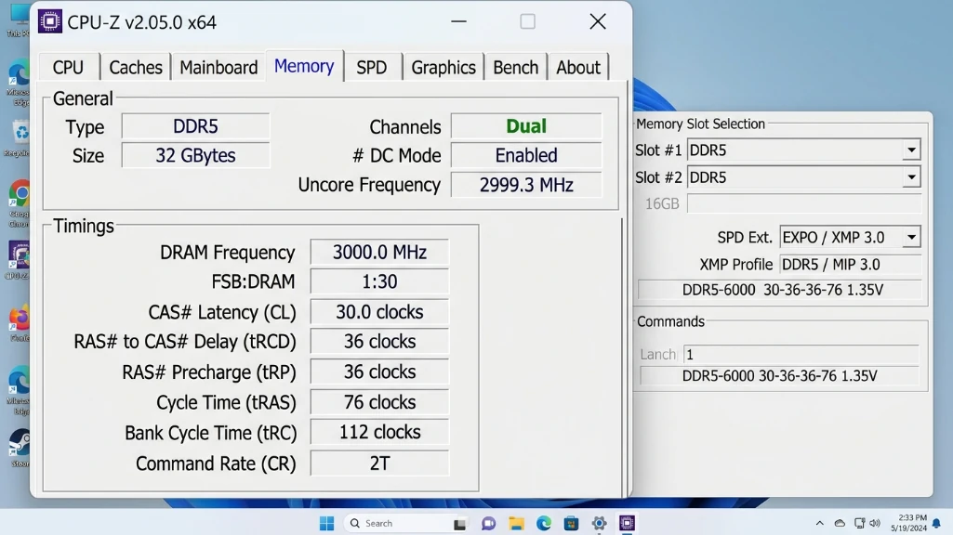Screen dimensions: 953x535
Task: Click the CPU-Z logo in the title bar
Action: pyautogui.click(x=50, y=22)
